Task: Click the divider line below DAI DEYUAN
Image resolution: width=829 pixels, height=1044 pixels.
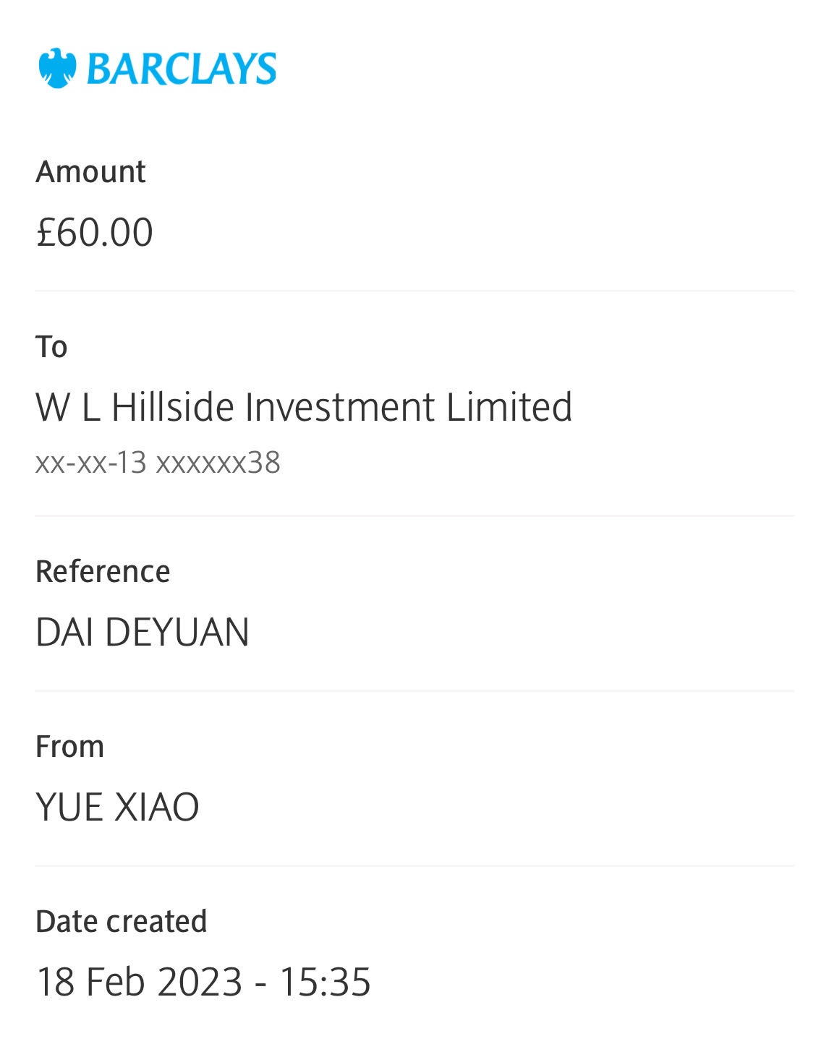Action: (x=414, y=690)
